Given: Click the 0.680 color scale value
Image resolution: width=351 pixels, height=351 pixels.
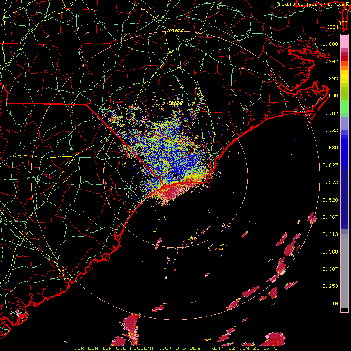Looking at the screenshot, I should [330, 148].
